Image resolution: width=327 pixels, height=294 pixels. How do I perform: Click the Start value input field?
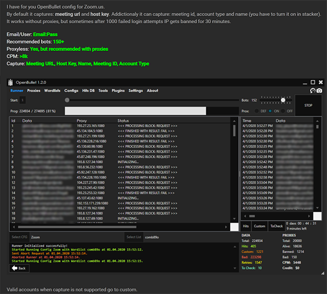(22, 100)
